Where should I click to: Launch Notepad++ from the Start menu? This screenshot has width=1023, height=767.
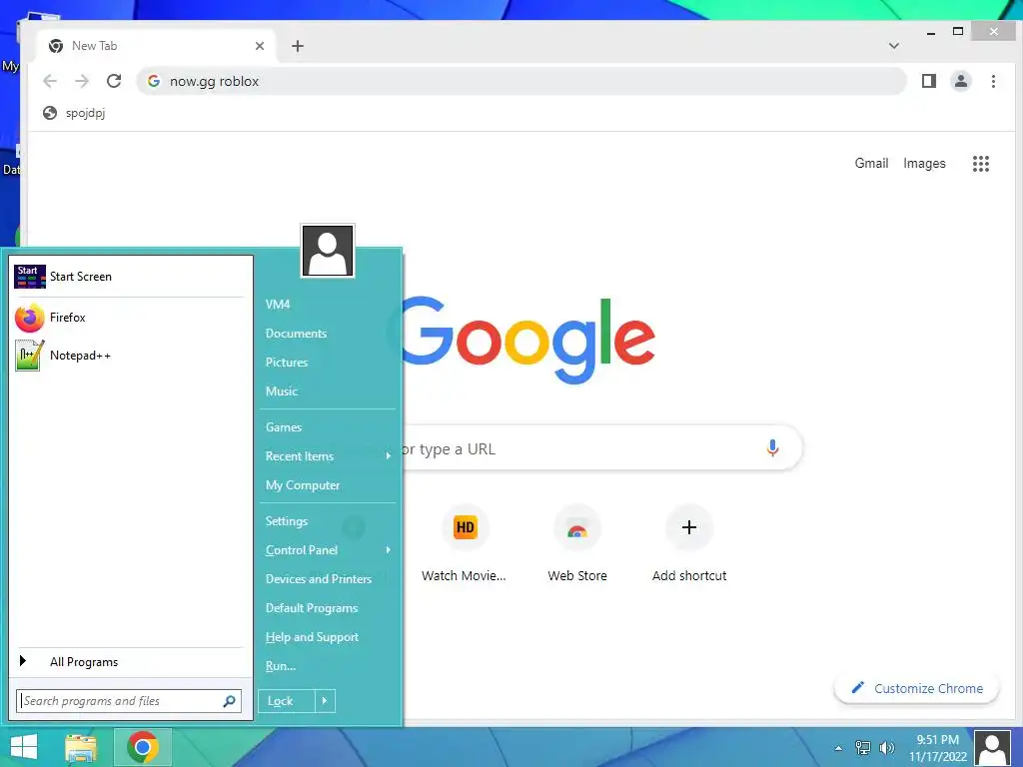tap(129, 356)
